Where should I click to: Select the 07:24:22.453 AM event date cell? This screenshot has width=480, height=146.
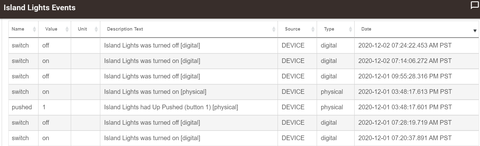(x=416, y=45)
